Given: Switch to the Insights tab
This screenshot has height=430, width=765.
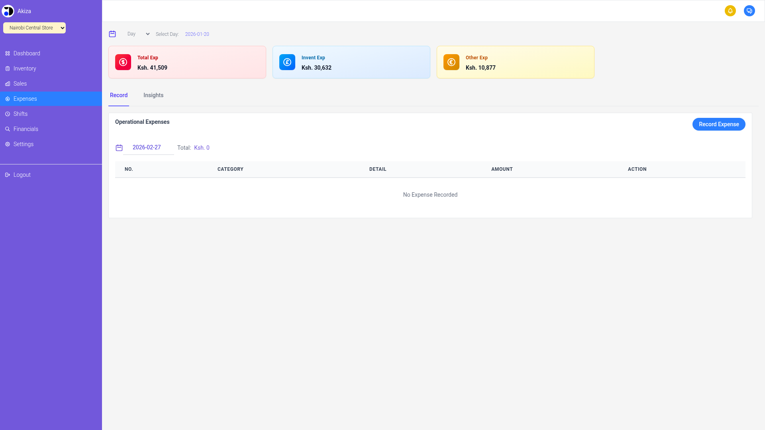Looking at the screenshot, I should point(153,95).
